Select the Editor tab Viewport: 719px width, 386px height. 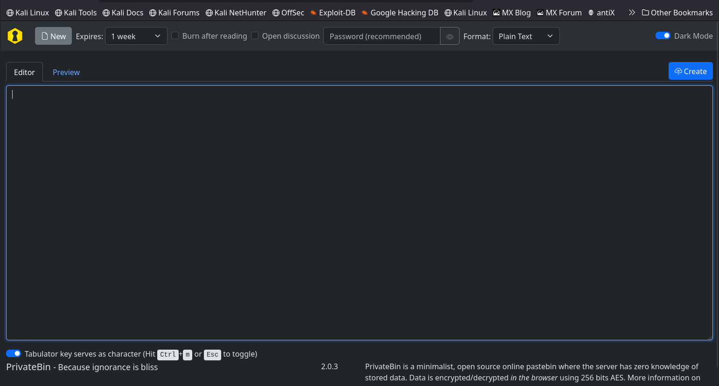coord(24,72)
